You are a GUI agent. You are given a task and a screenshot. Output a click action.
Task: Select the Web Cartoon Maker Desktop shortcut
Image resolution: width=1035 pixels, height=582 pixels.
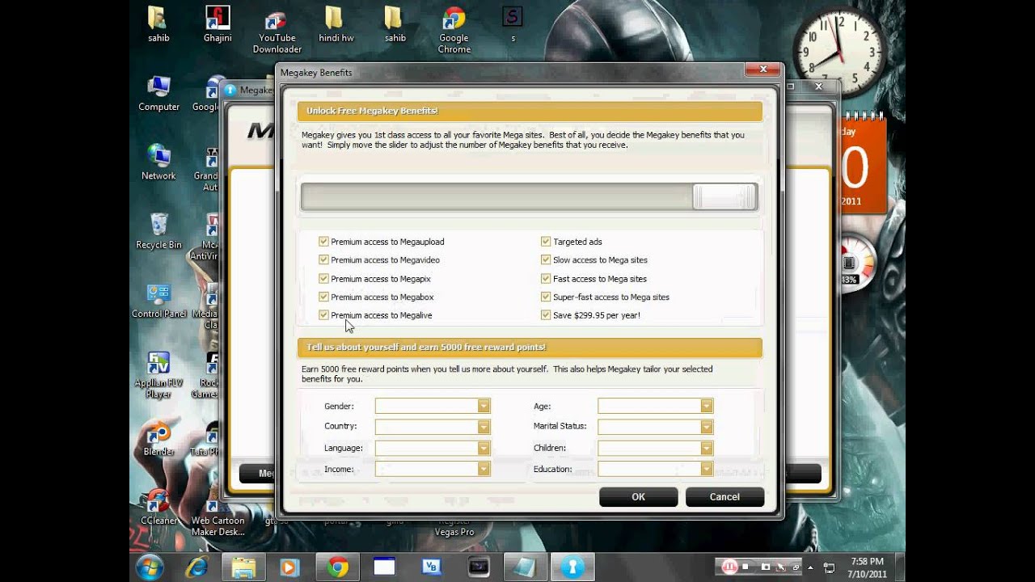pos(218,513)
